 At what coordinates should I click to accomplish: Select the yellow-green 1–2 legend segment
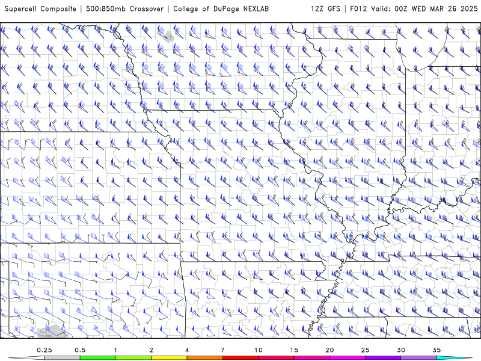[x=133, y=358]
